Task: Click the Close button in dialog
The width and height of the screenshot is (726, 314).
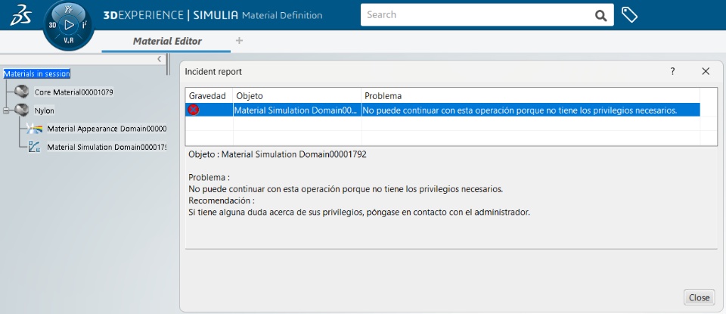Action: coord(699,298)
